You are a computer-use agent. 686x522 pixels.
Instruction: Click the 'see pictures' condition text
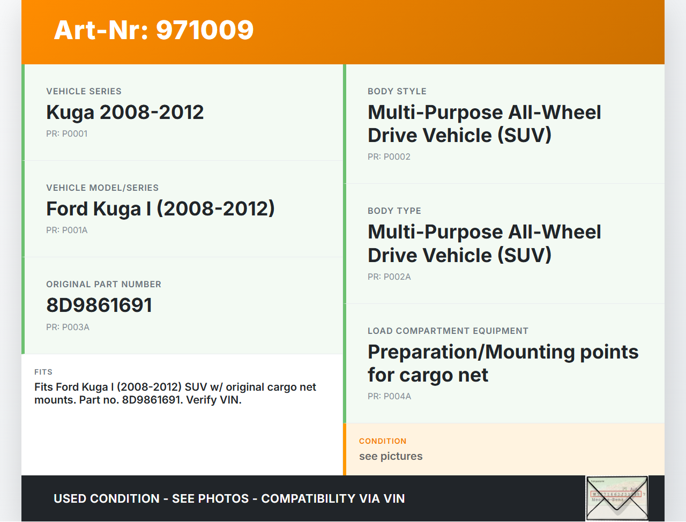(x=391, y=457)
